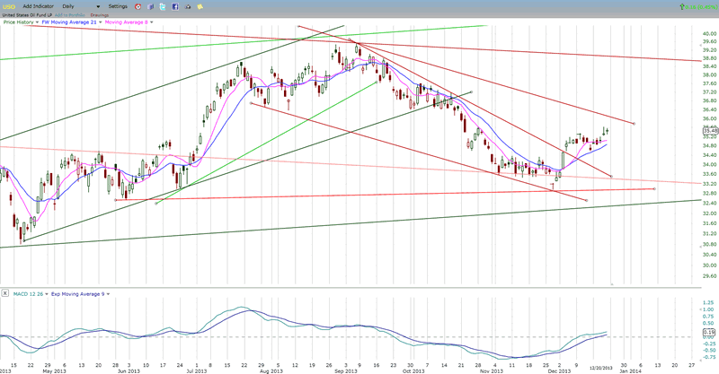Open the Settings menu
719x374 pixels.
118,6
